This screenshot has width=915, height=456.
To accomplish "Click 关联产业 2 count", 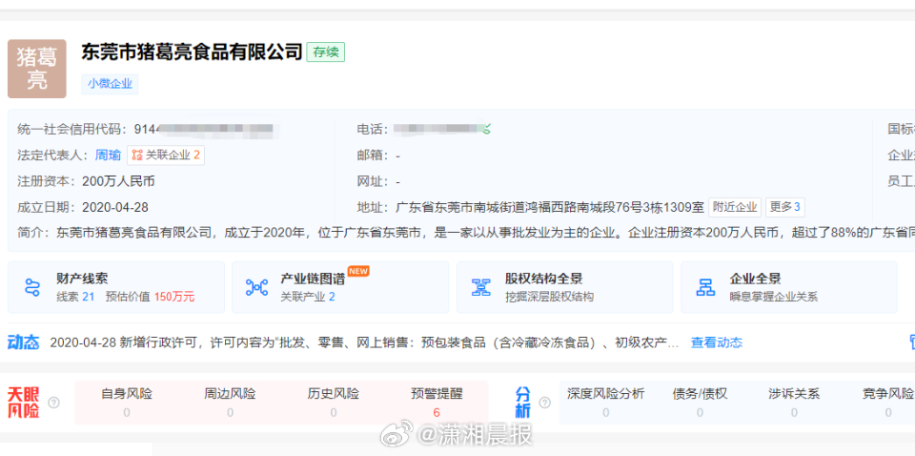I will point(308,297).
